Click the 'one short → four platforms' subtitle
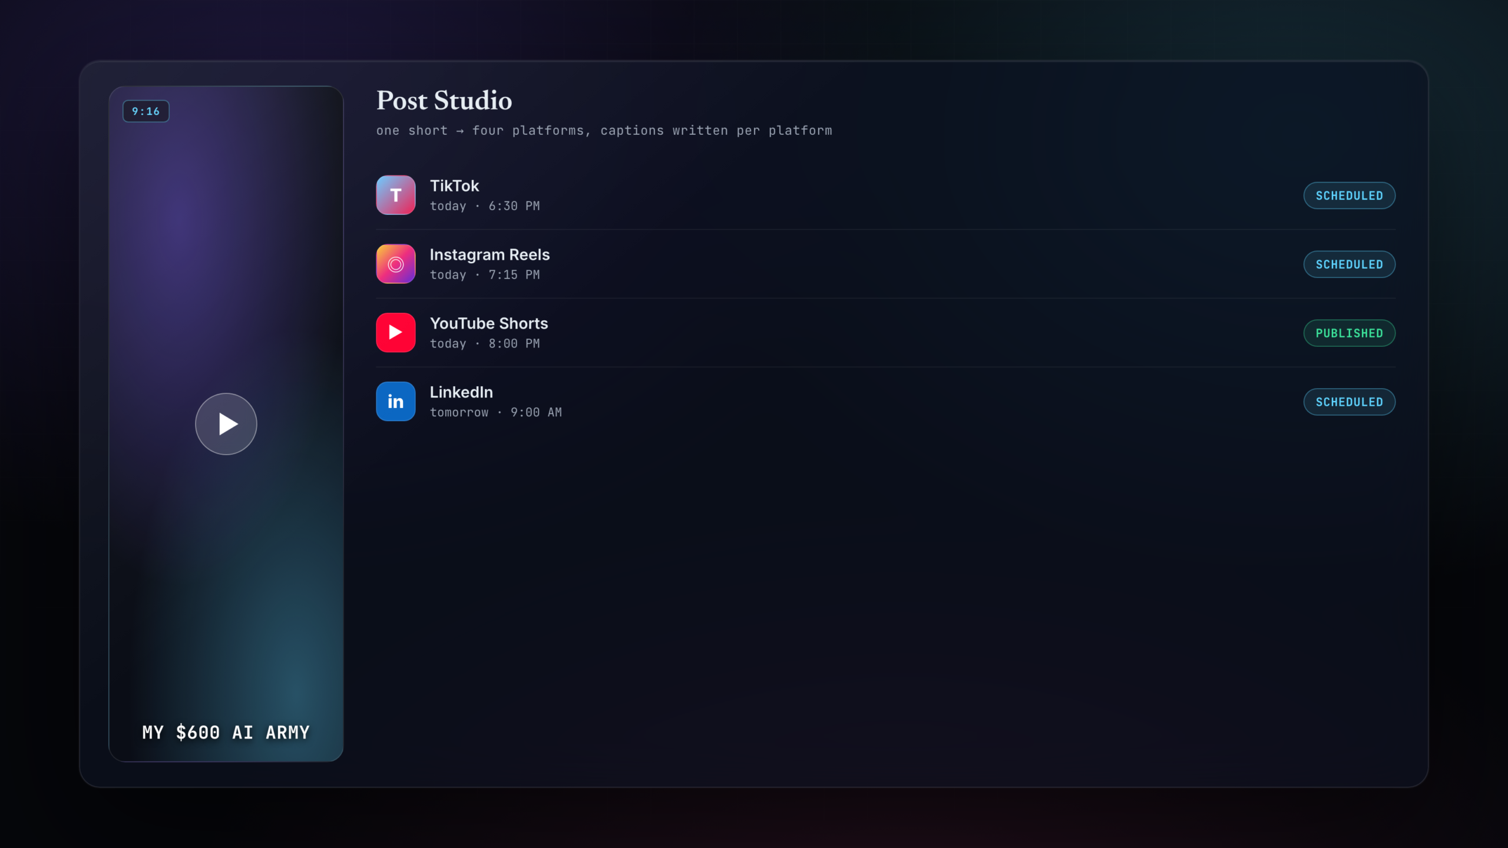 604,131
